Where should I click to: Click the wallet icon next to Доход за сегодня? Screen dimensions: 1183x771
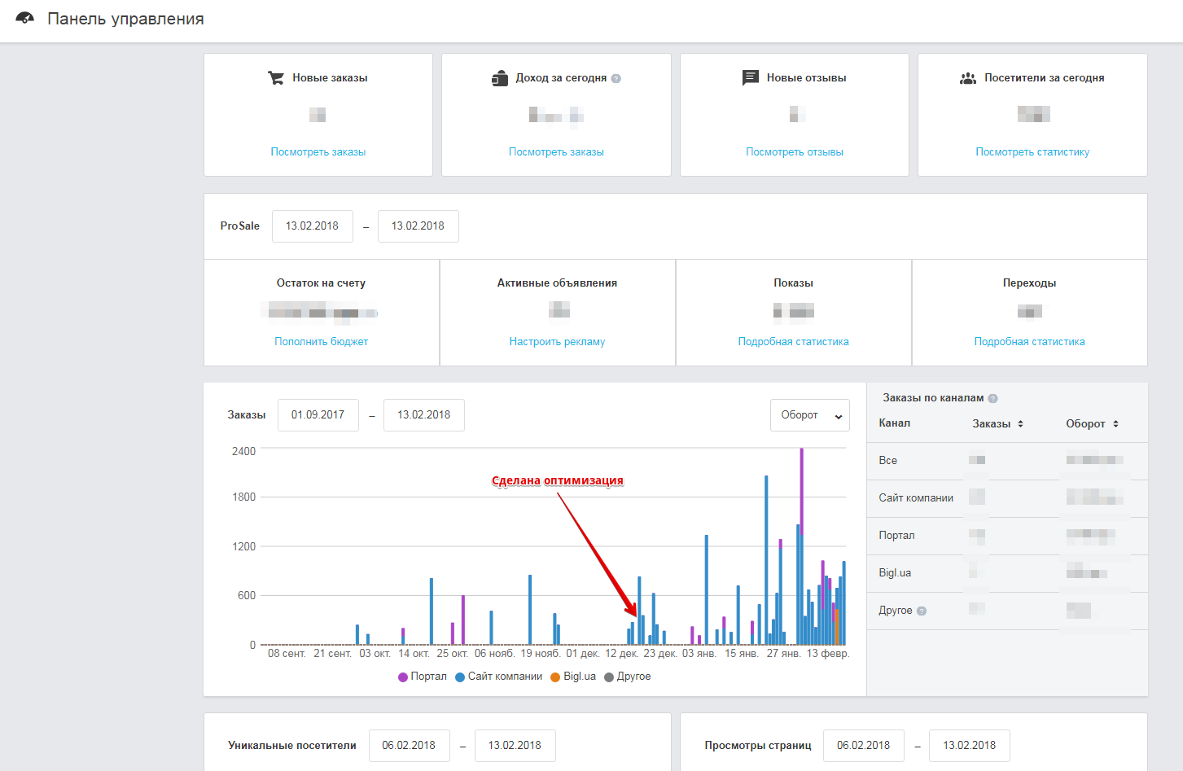(x=500, y=78)
